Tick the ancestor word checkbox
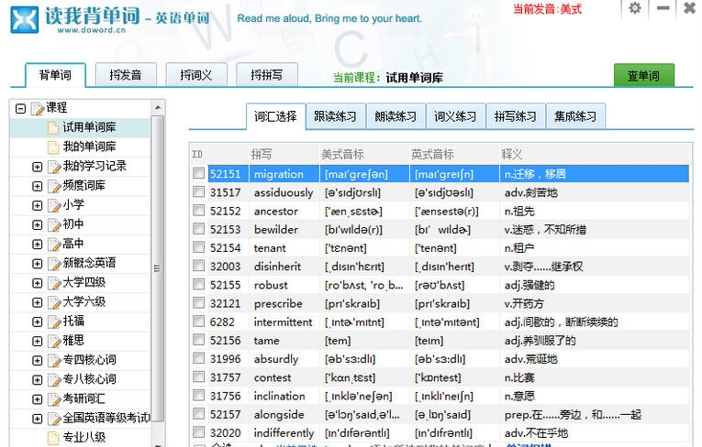The image size is (702, 447). pyautogui.click(x=198, y=210)
